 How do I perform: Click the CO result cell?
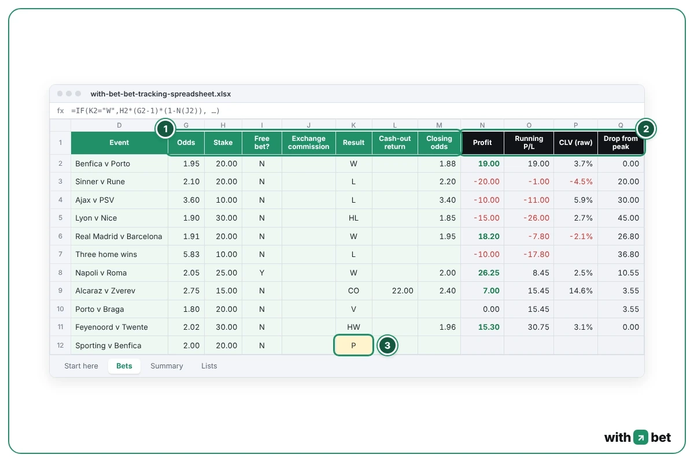click(353, 290)
